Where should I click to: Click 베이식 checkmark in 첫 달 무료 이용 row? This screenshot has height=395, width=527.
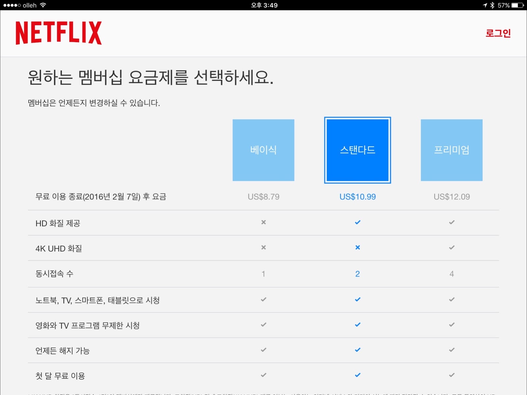click(263, 375)
